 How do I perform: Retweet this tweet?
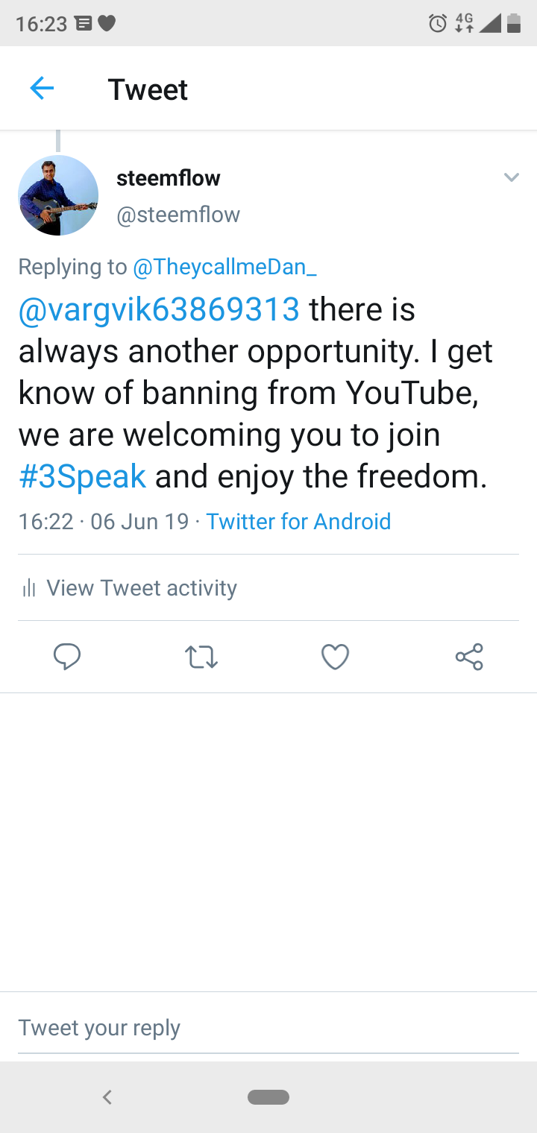pos(201,657)
